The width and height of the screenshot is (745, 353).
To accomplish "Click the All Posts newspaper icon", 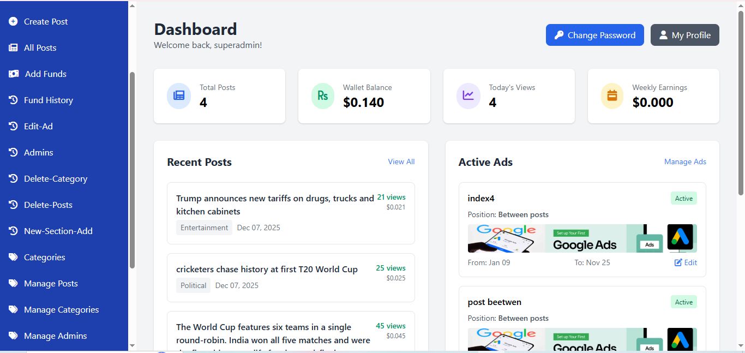I will 13,48.
